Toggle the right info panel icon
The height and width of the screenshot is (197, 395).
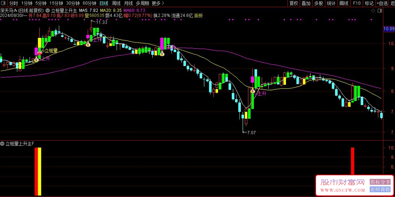[x=380, y=11]
